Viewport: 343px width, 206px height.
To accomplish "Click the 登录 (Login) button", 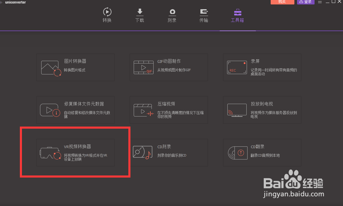I will [306, 2].
